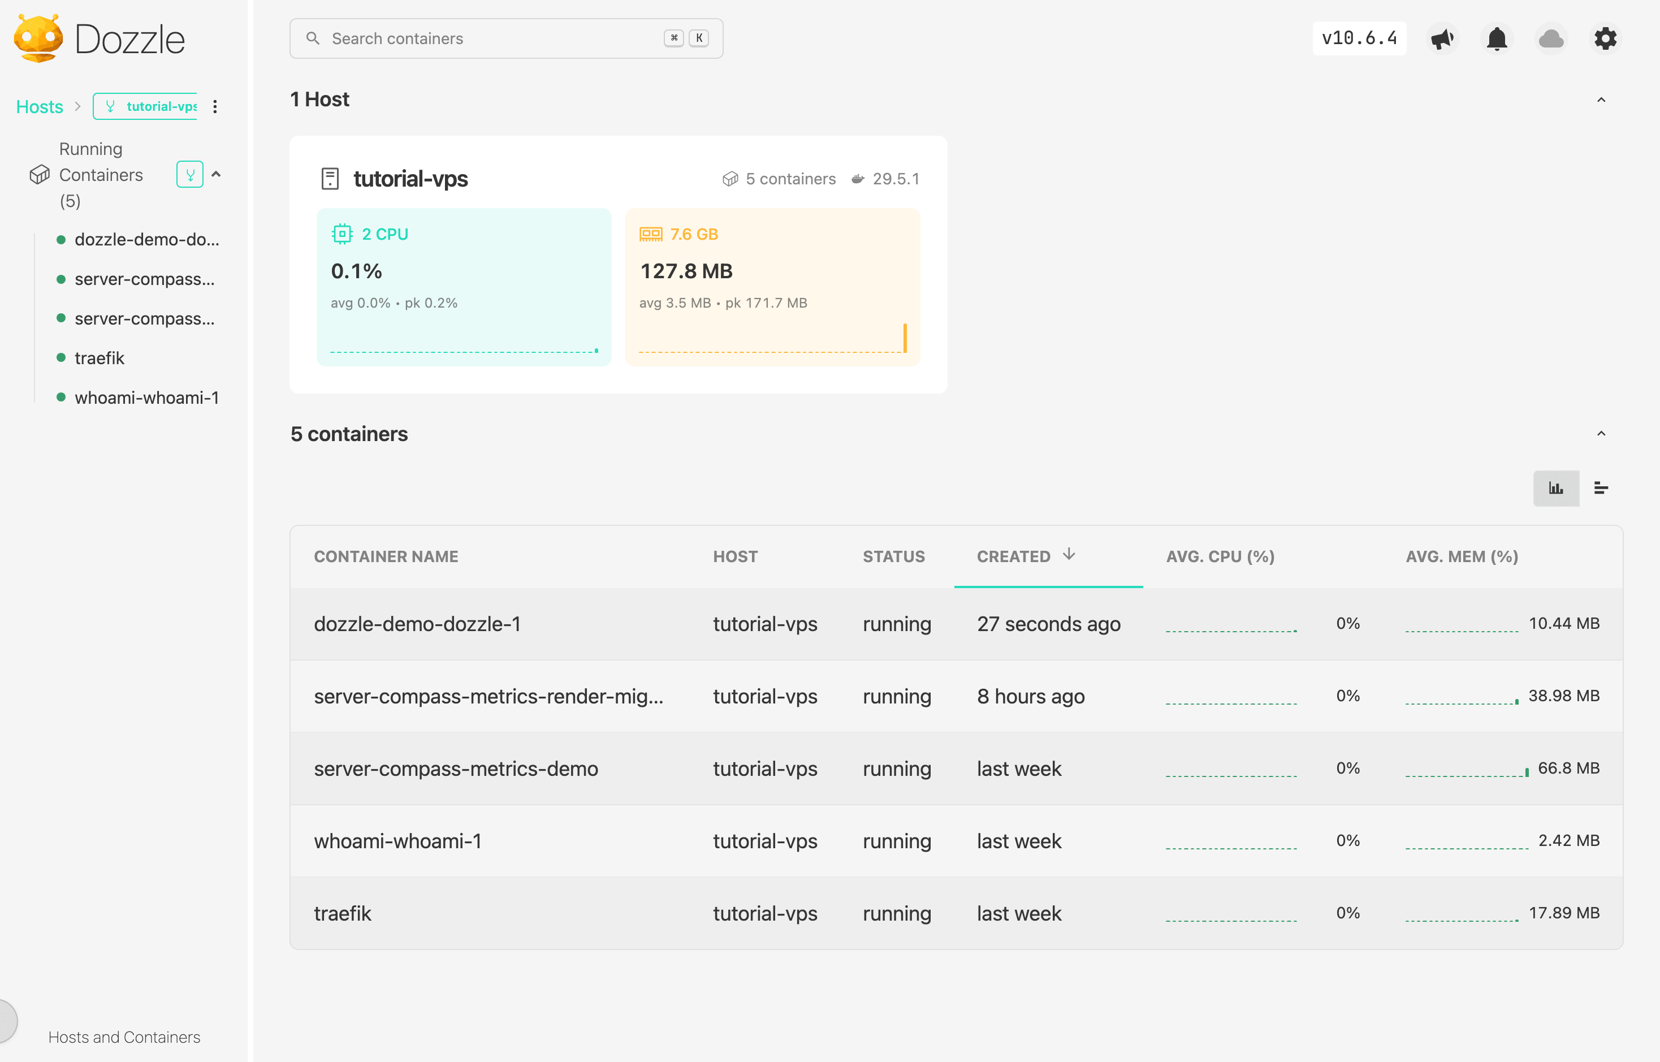Open traefik table row
Image resolution: width=1660 pixels, height=1062 pixels.
click(956, 913)
